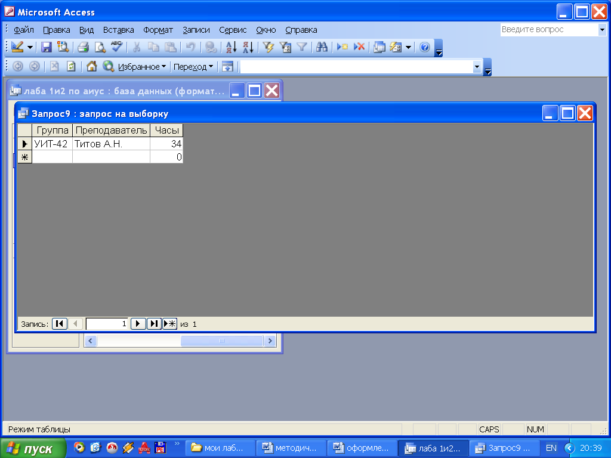Click the record number field
This screenshot has width=611, height=458.
point(107,324)
